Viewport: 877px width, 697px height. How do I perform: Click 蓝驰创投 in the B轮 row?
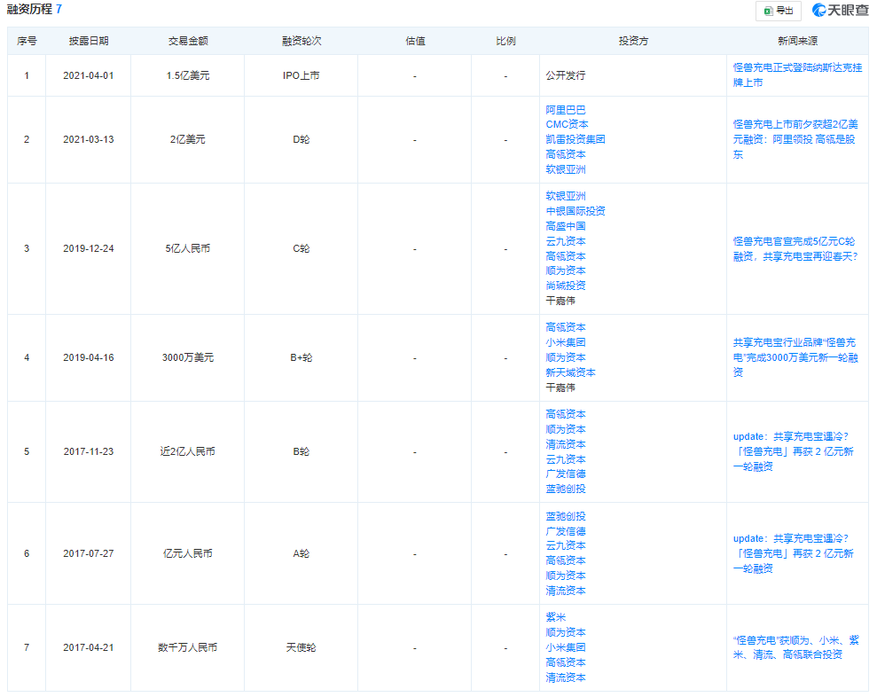click(x=566, y=489)
